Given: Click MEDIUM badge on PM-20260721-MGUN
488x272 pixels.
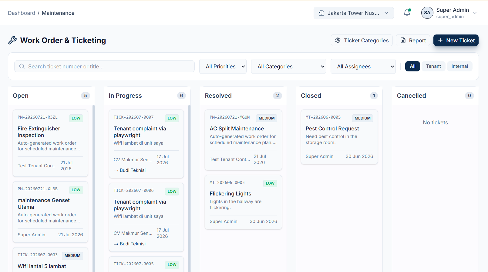Looking at the screenshot, I should (x=267, y=118).
